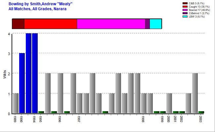Click the gray 1-wicket bar above 1997
Screen dimensions: 215x132
[x=79, y=103]
